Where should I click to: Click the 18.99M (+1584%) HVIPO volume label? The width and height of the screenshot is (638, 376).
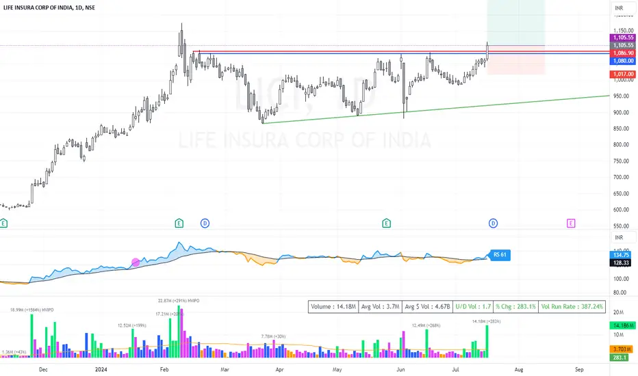[31, 310]
